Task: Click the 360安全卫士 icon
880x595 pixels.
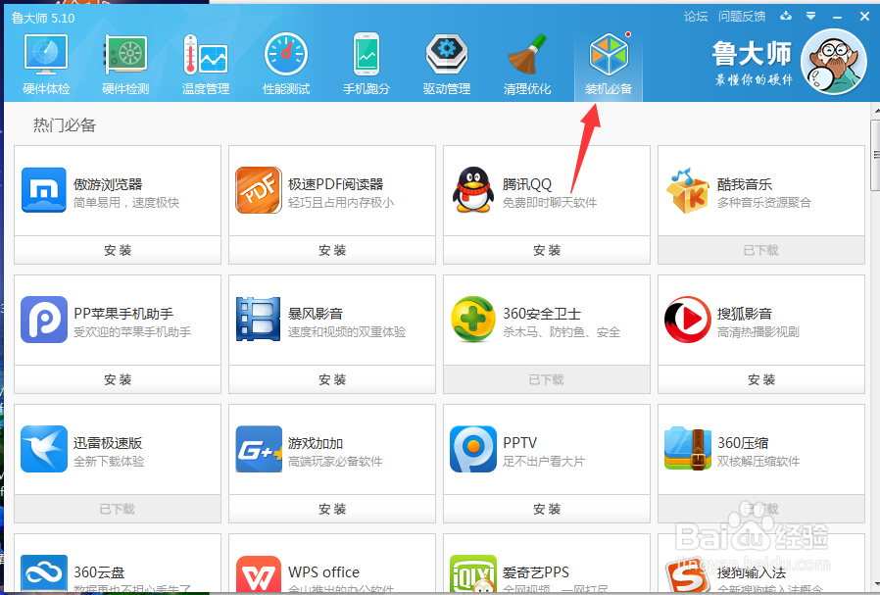Action: tap(473, 320)
